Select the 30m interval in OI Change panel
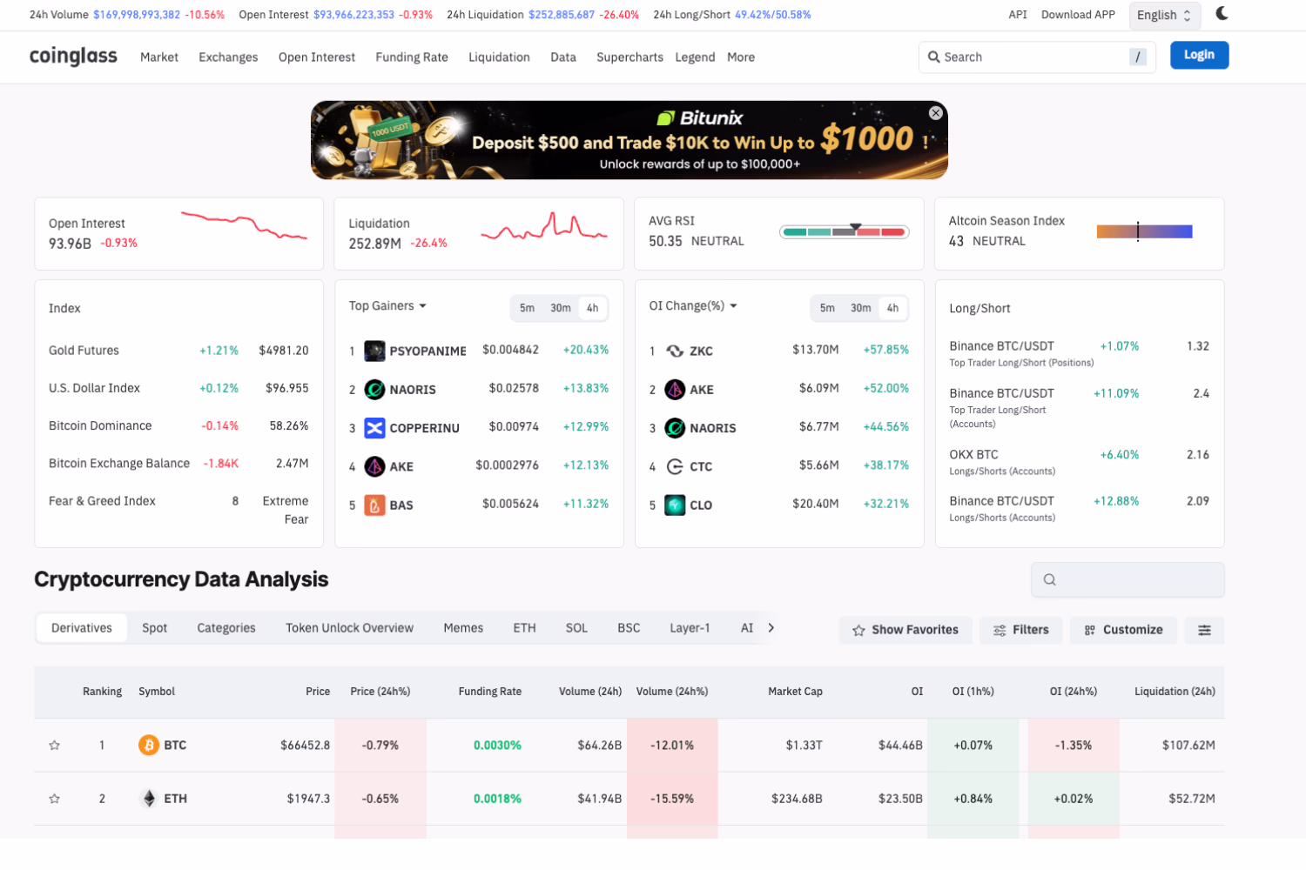The width and height of the screenshot is (1306, 870). click(x=860, y=308)
